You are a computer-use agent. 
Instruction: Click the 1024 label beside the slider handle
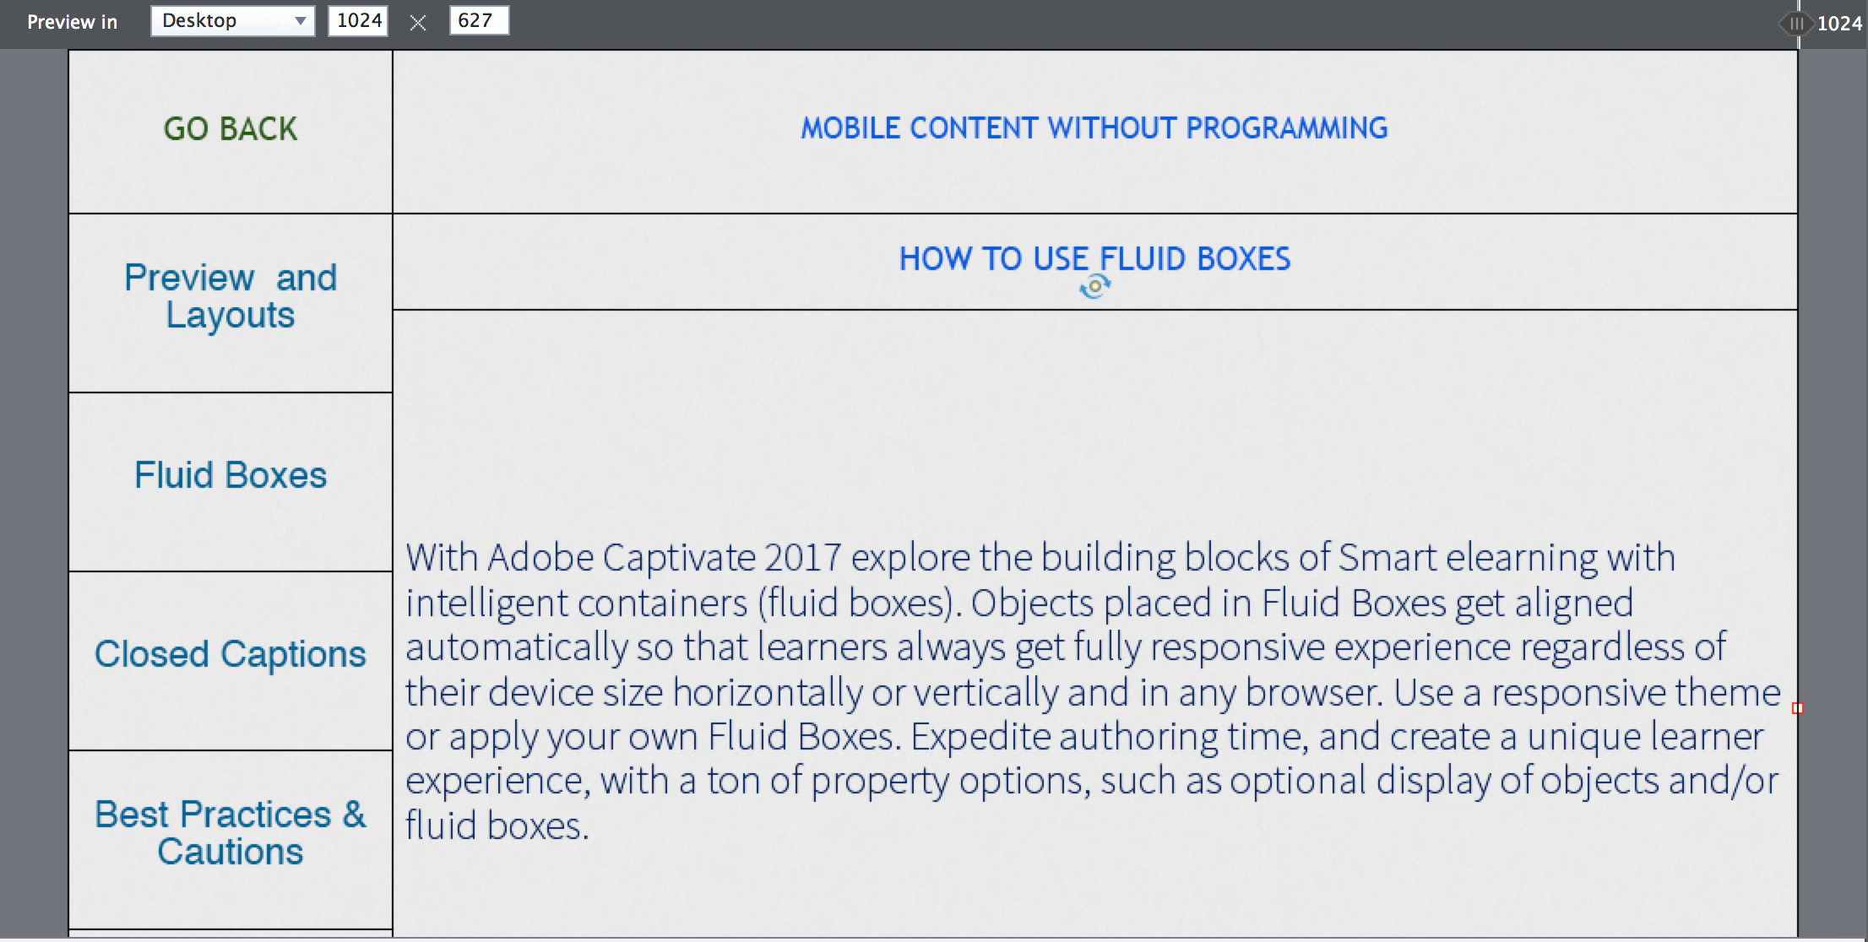click(1839, 24)
